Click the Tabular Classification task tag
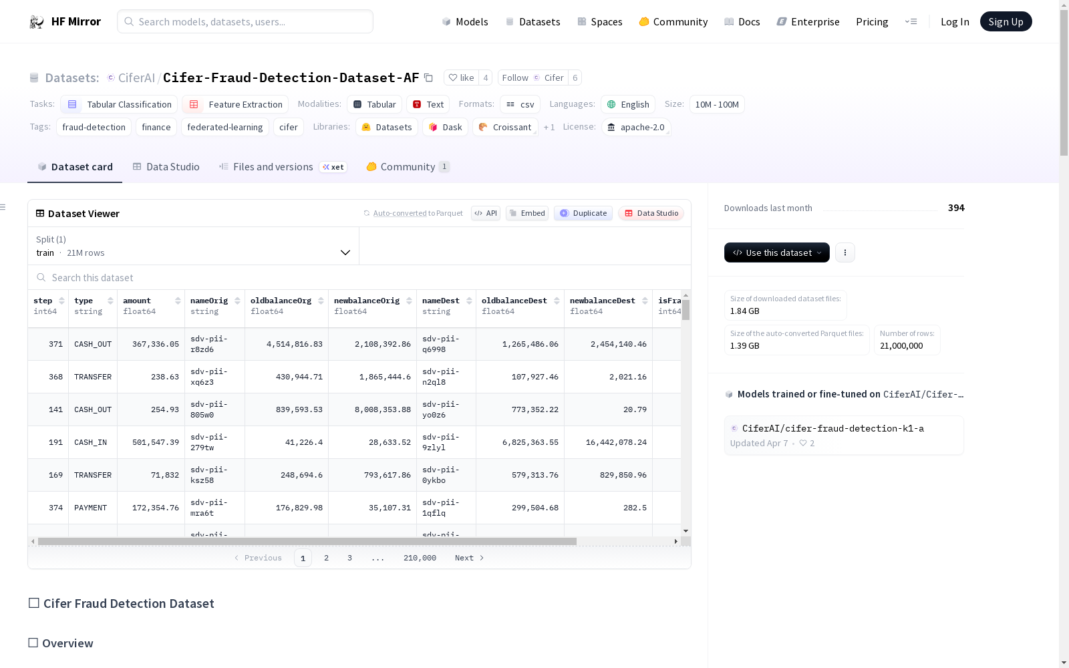This screenshot has width=1069, height=668. pyautogui.click(x=119, y=104)
